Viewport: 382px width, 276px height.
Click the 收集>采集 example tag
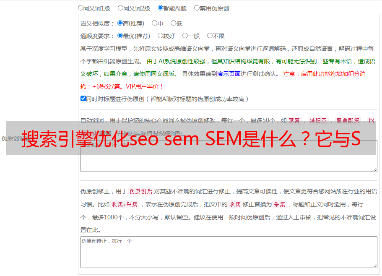125,204
